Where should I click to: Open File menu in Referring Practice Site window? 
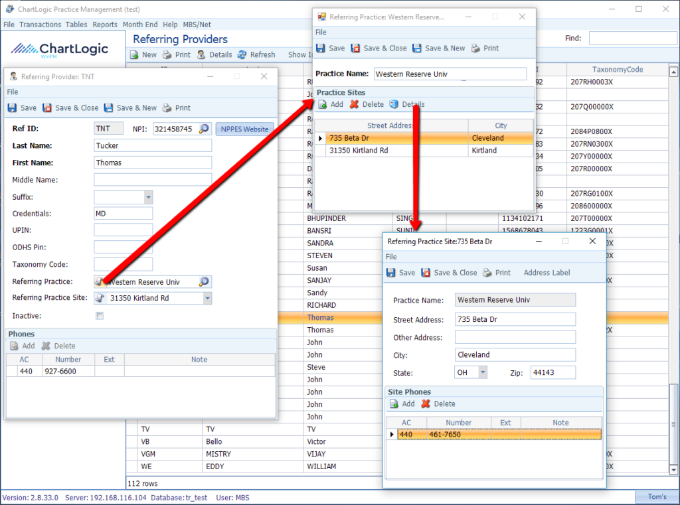click(391, 257)
